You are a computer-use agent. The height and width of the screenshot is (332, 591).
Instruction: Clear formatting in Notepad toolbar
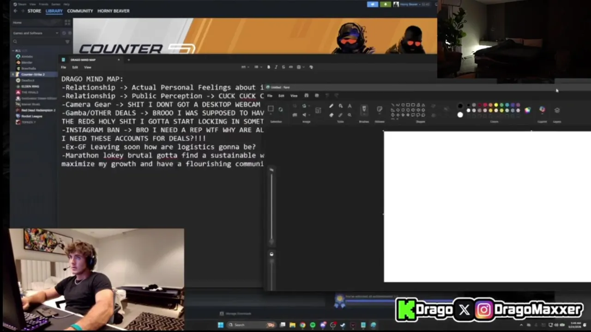311,67
